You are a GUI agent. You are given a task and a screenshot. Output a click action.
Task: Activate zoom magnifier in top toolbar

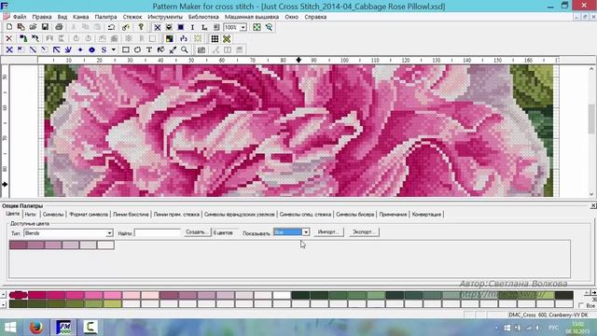click(269, 27)
